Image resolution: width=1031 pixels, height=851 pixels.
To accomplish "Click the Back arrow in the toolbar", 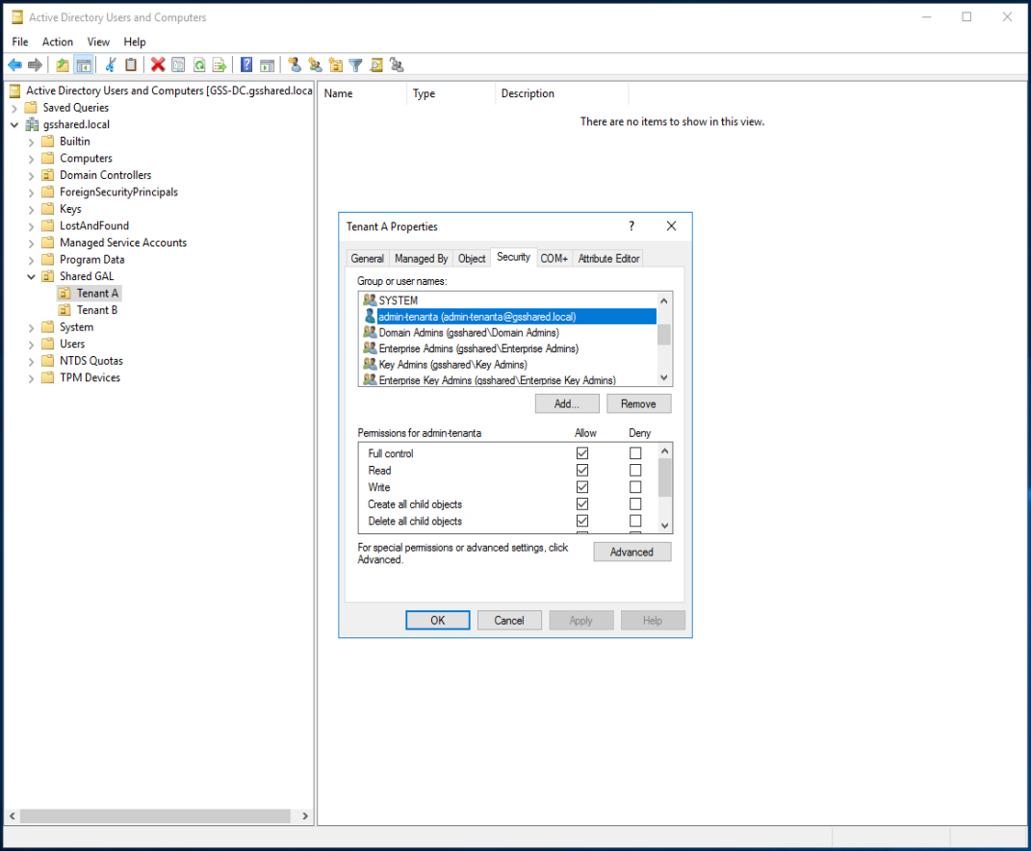I will click(x=14, y=64).
